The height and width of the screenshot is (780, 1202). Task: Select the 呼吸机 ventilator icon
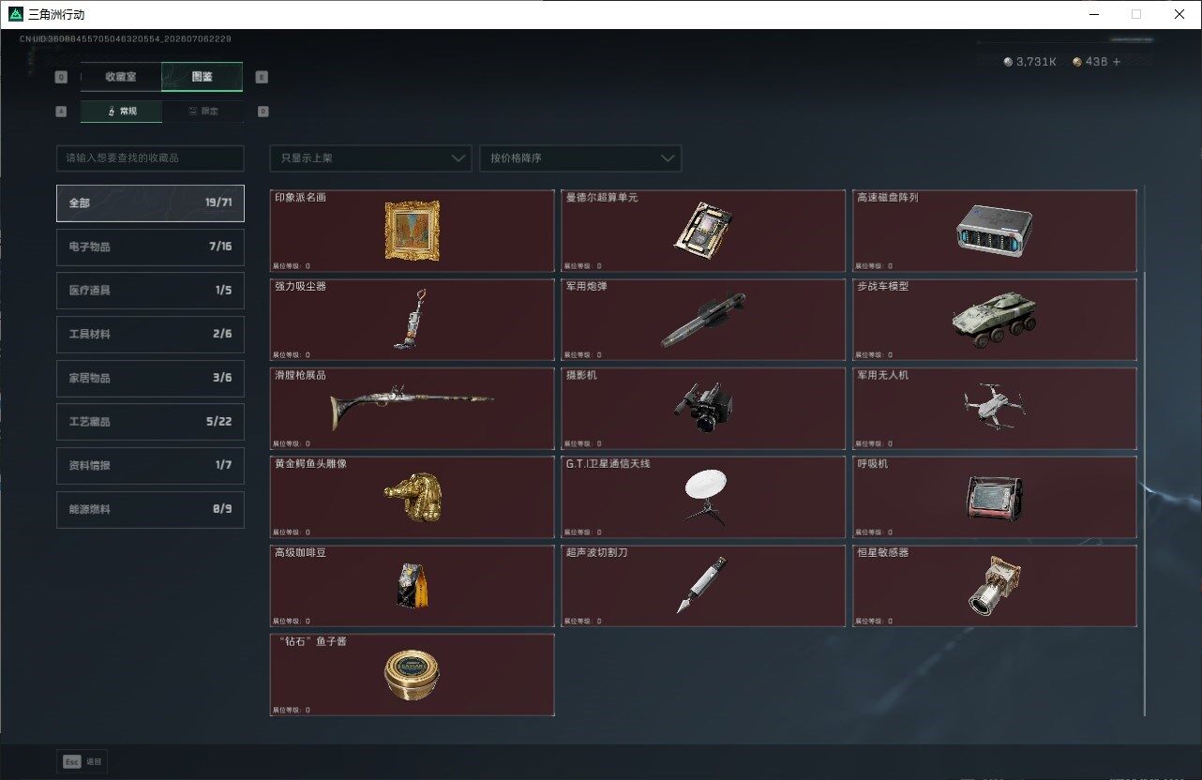994,497
